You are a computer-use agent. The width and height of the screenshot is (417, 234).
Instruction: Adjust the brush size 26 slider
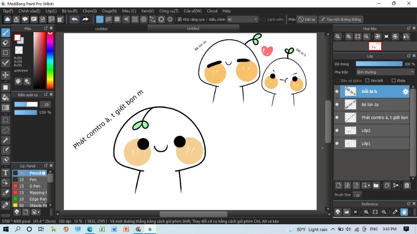[x=26, y=104]
